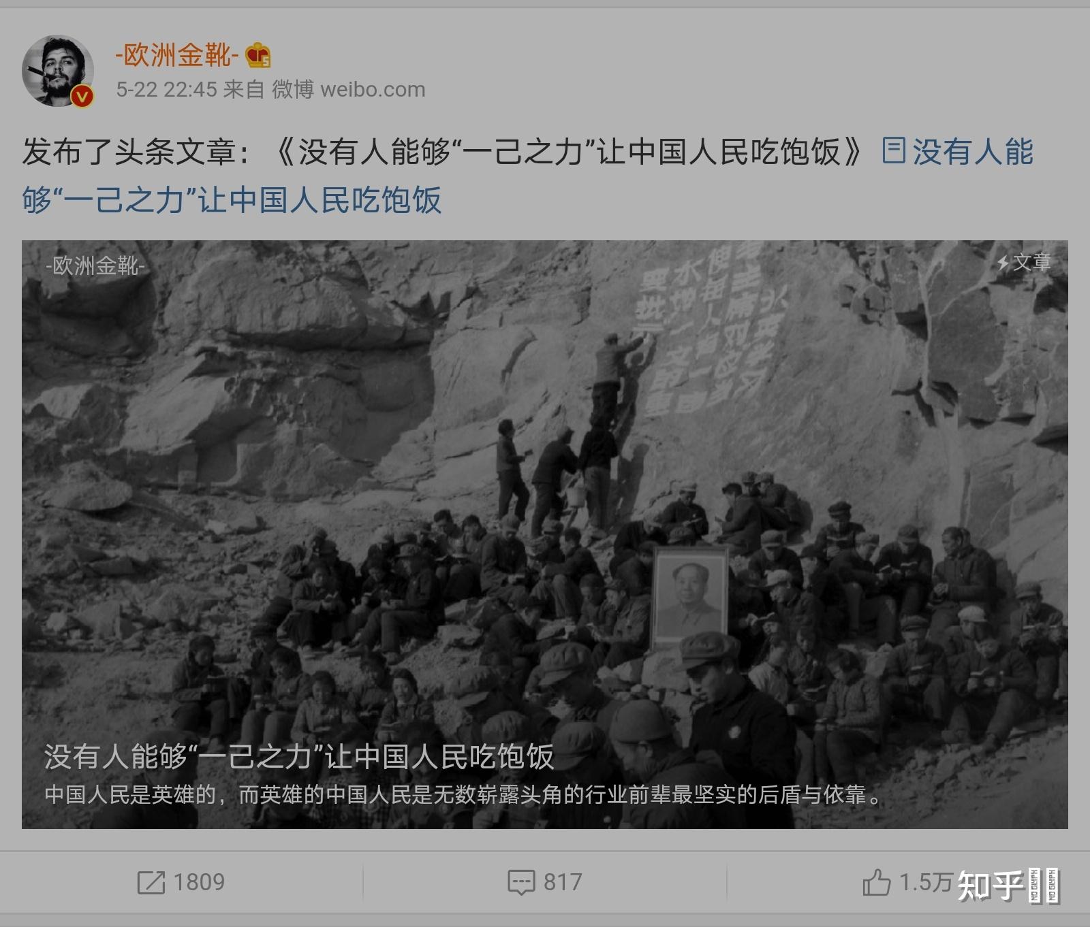The width and height of the screenshot is (1090, 927).
Task: Open the weibo.com source label
Action: pyautogui.click(x=373, y=89)
